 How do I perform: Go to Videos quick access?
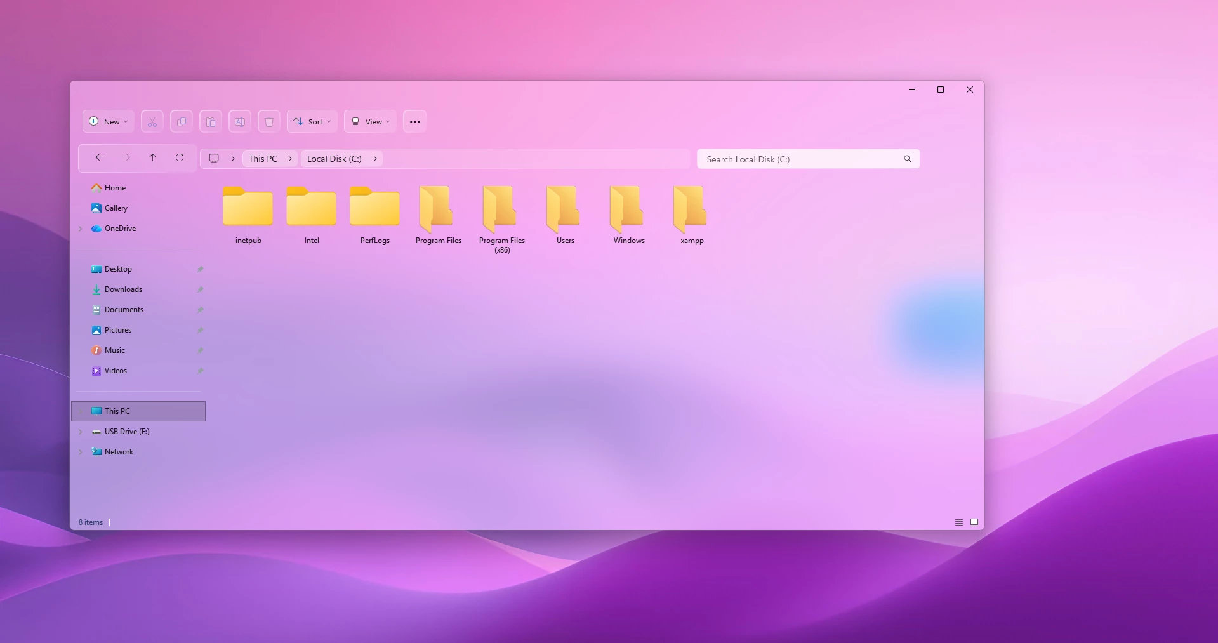click(x=116, y=371)
